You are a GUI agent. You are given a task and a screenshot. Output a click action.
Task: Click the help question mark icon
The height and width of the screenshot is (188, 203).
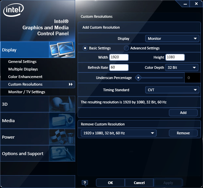[x=85, y=183]
